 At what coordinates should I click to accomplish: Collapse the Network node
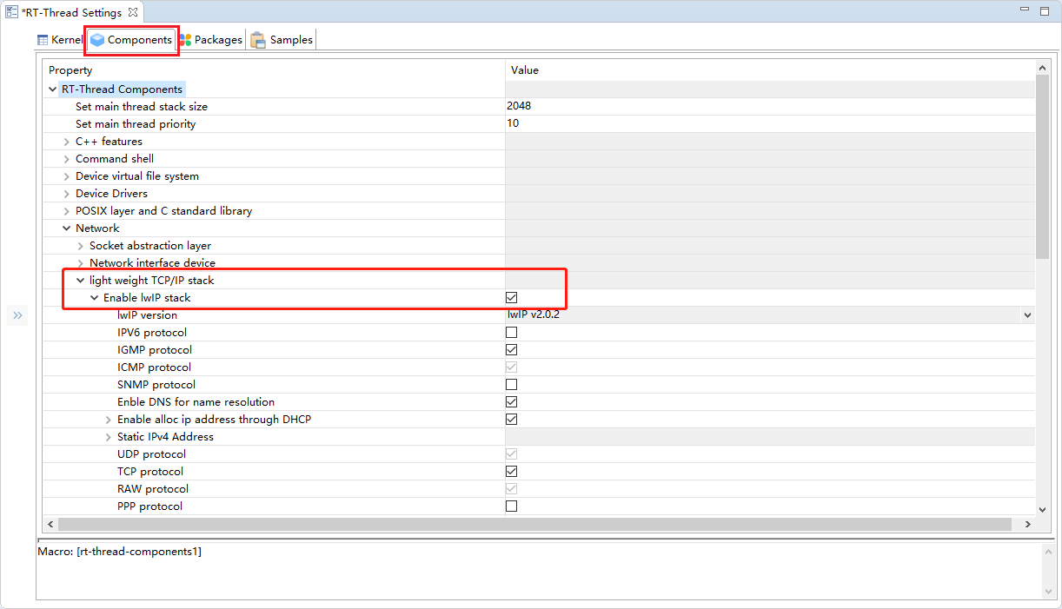pos(66,228)
